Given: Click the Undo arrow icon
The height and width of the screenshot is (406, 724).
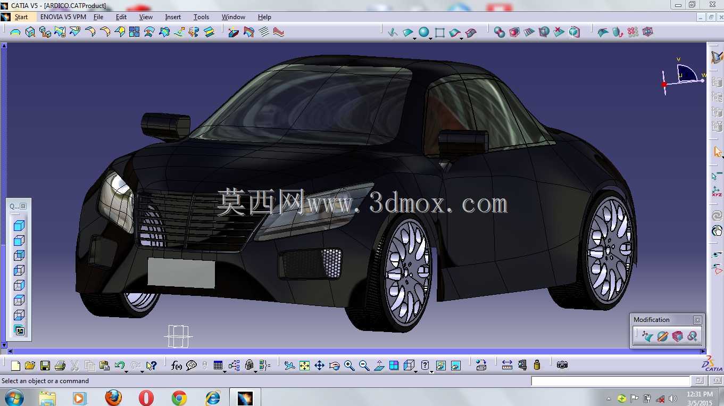Looking at the screenshot, I should pos(120,366).
